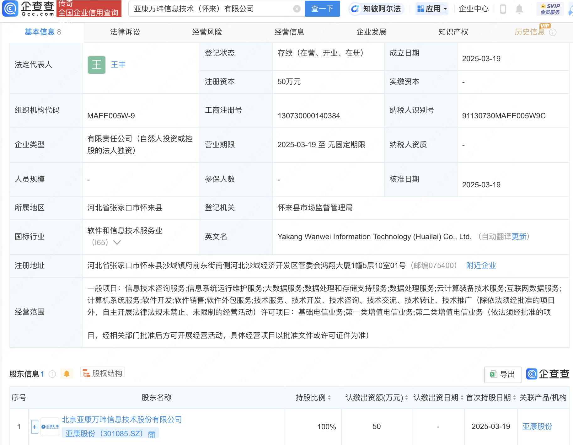Image resolution: width=573 pixels, height=445 pixels.
Task: Click organization code MAEE005W-9
Action: [111, 116]
